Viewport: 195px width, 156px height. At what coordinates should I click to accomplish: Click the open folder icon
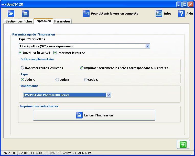(x=11, y=14)
